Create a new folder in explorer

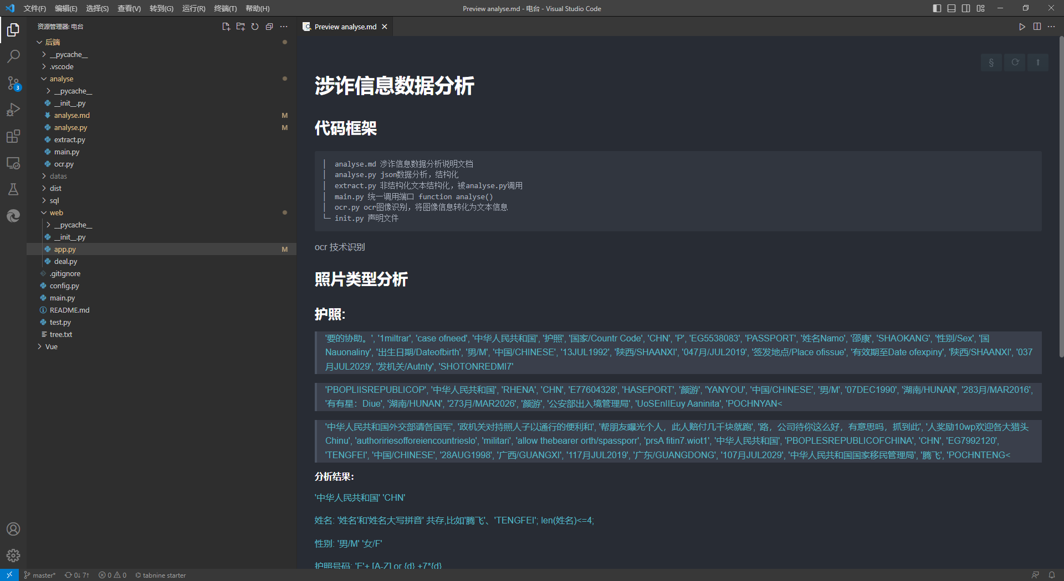tap(241, 27)
